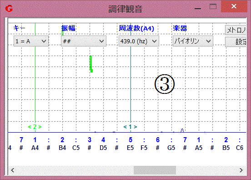This screenshot has width=251, height=180.
Task: Click the G5 note label
Action: point(171,148)
